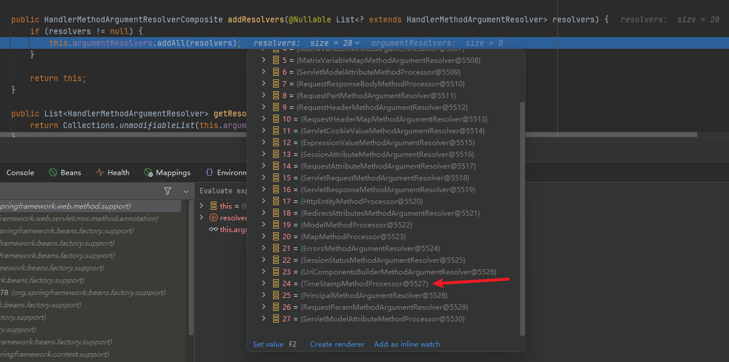The image size is (729, 362).
Task: Open the Mappings tab
Action: (173, 173)
